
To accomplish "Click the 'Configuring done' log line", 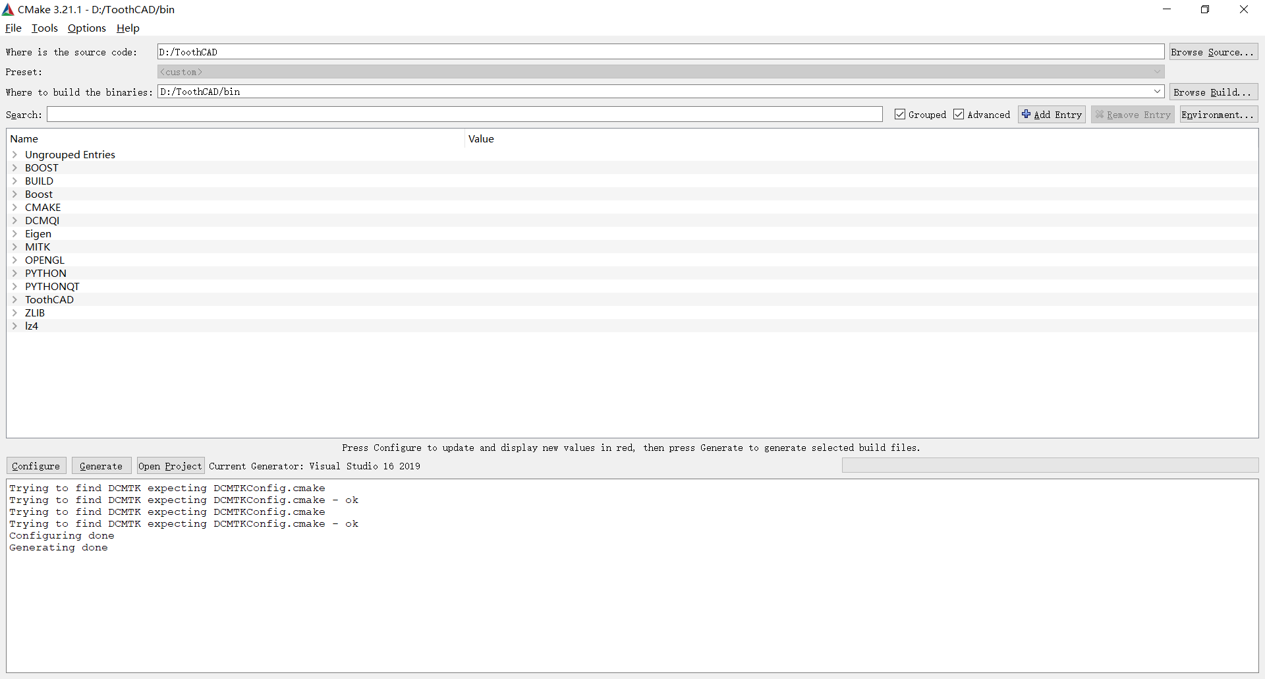I will point(62,536).
